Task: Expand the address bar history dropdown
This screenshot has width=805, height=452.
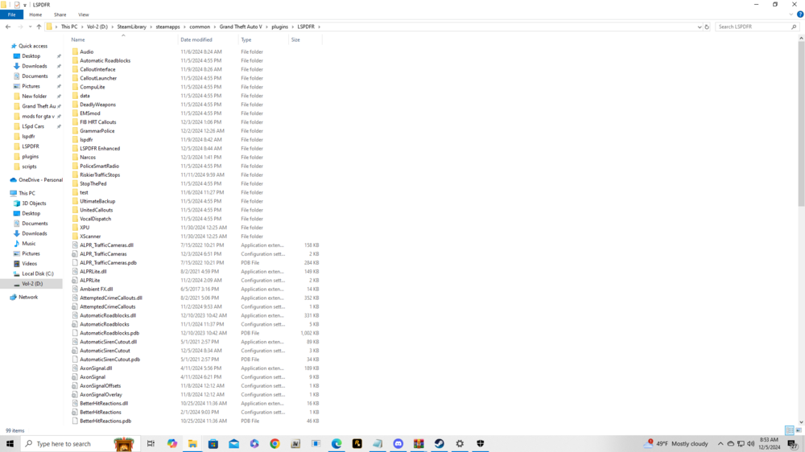Action: point(700,27)
